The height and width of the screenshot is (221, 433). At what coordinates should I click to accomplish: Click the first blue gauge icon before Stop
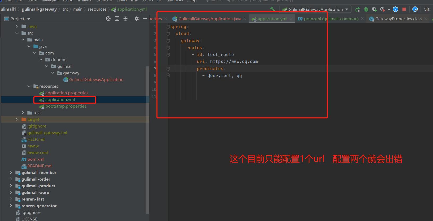[395, 9]
